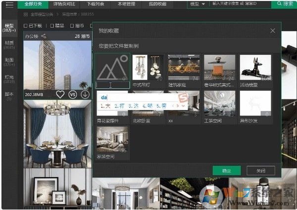Toggle the 已下载 checkbox
This screenshot has height=210, width=297.
coord(26,25)
